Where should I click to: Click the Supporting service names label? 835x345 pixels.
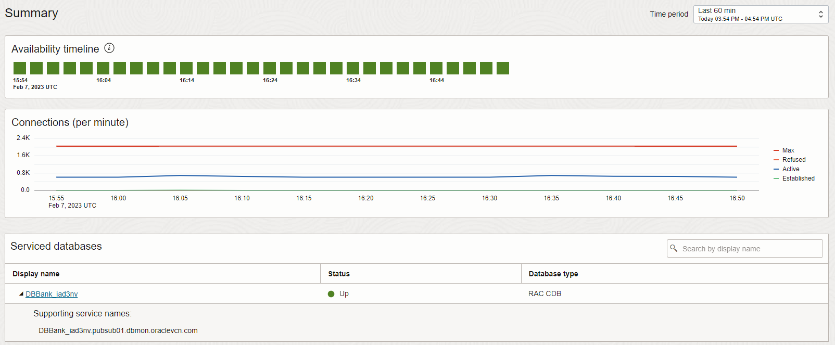pyautogui.click(x=82, y=313)
